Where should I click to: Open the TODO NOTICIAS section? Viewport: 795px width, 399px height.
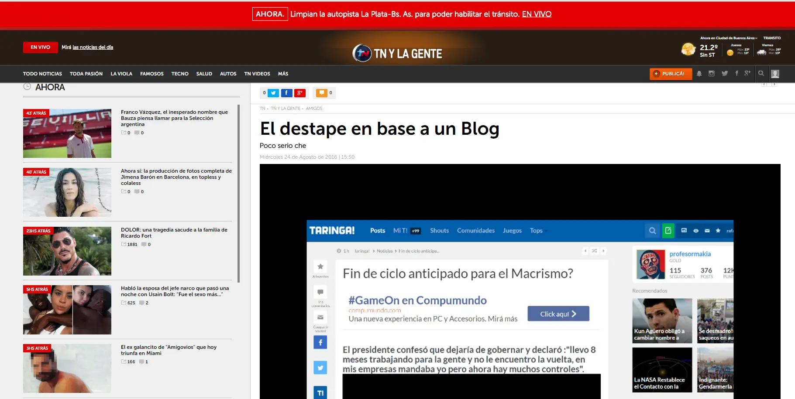click(x=42, y=74)
